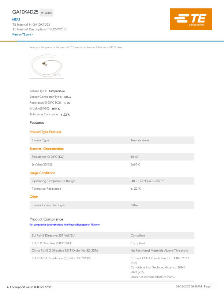224x290 pixels.
Task: Click 'Sensor Connector Type: Other' summary line
Action: [x=50, y=97]
